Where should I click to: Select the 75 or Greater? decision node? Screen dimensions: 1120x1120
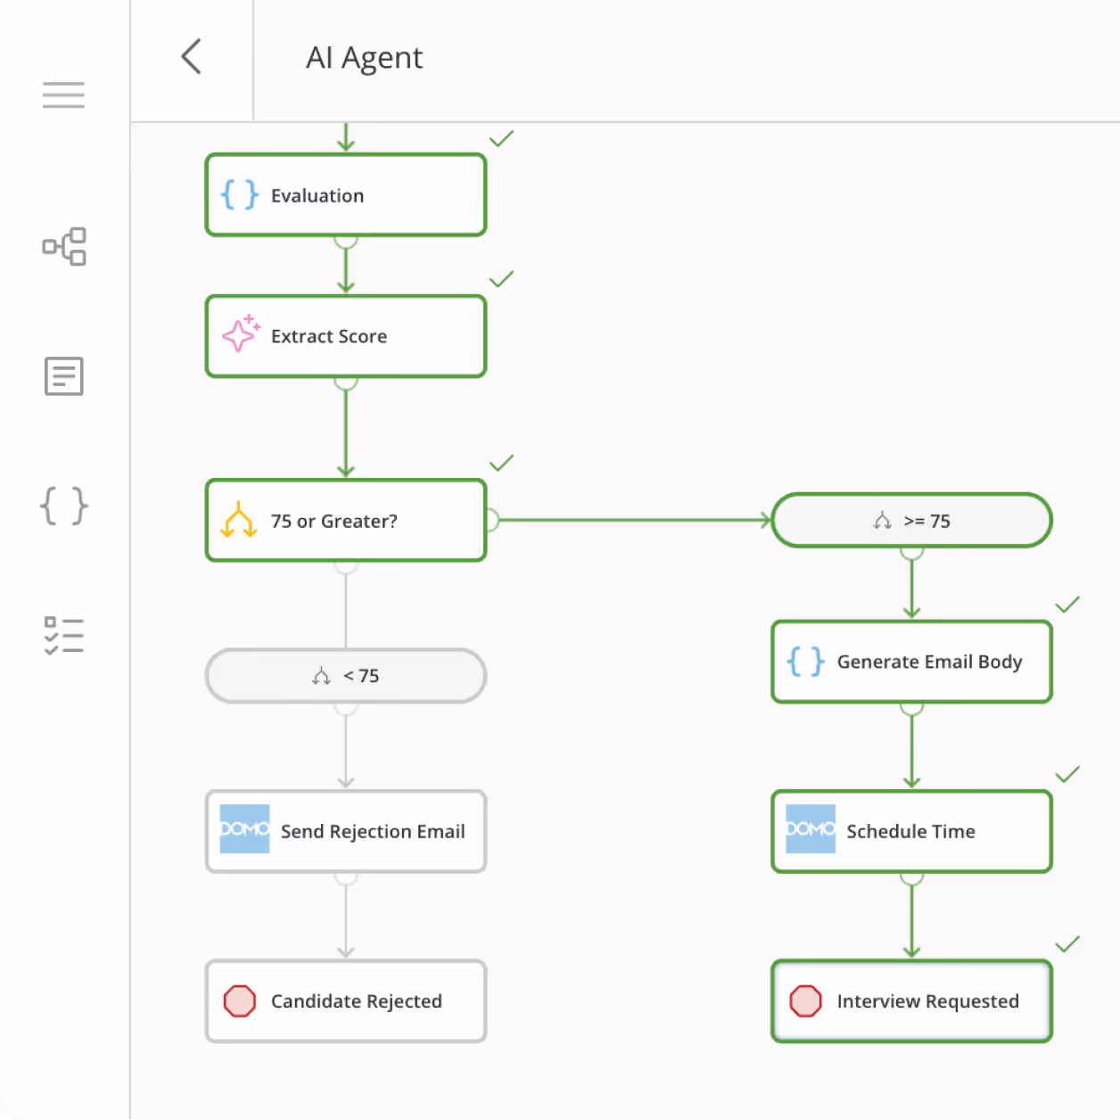(346, 521)
